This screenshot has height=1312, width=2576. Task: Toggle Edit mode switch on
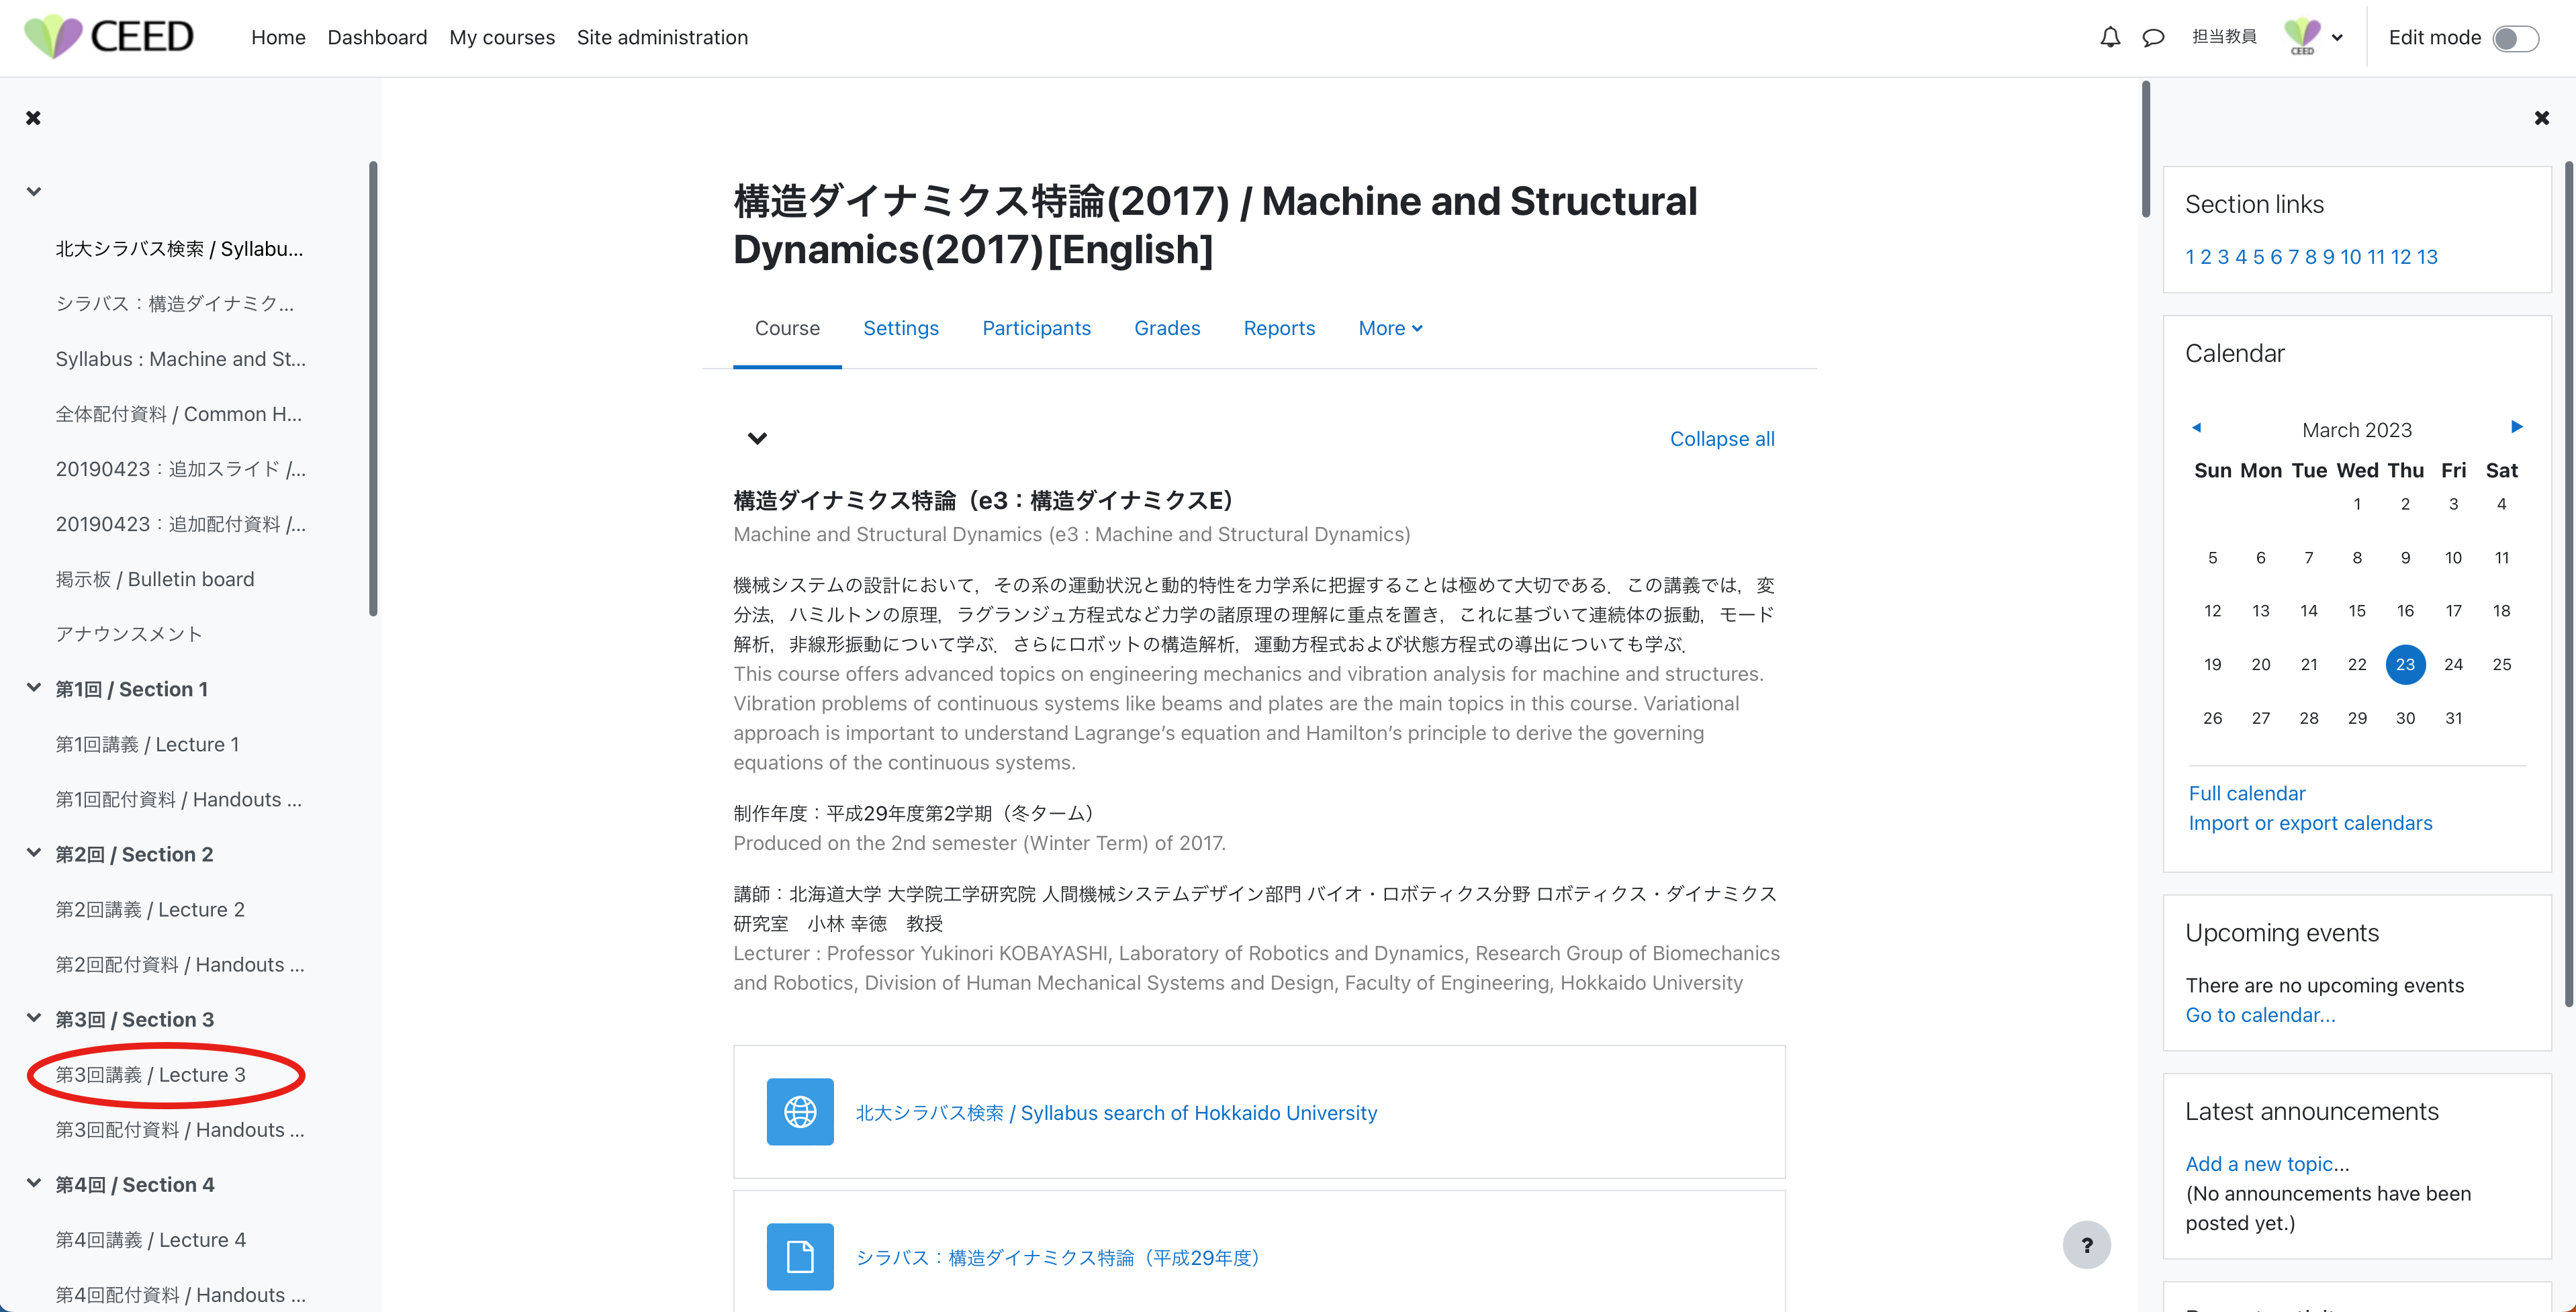(2515, 38)
